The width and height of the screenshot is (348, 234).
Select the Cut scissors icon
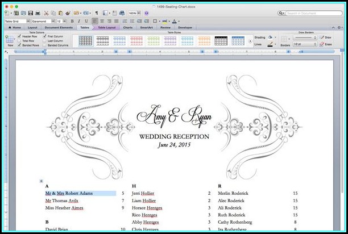45,12
